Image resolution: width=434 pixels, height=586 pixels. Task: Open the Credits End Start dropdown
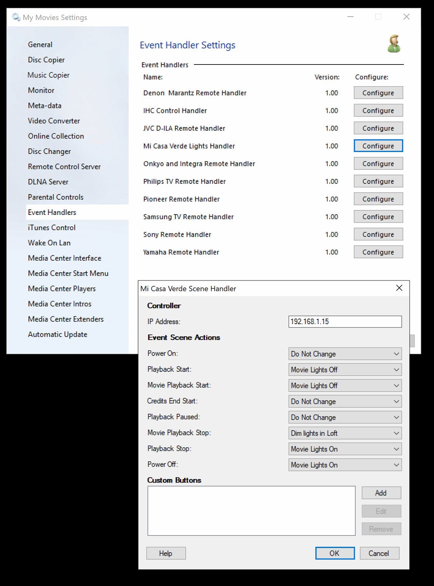coord(345,402)
